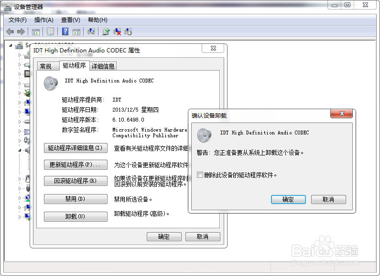The width and height of the screenshot is (380, 276).
Task: Confirm uninstall with 确定 in the confirmation dialog
Action: [288, 199]
